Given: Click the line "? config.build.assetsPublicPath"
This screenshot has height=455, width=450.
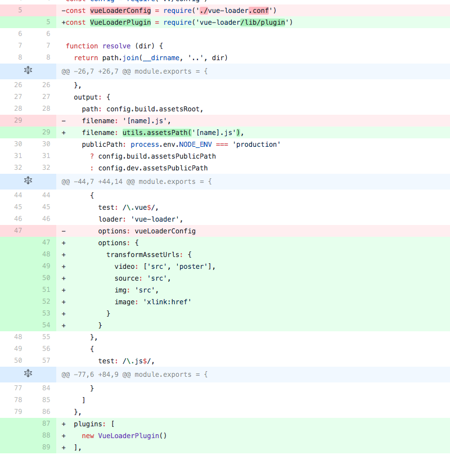Looking at the screenshot, I should [153, 156].
